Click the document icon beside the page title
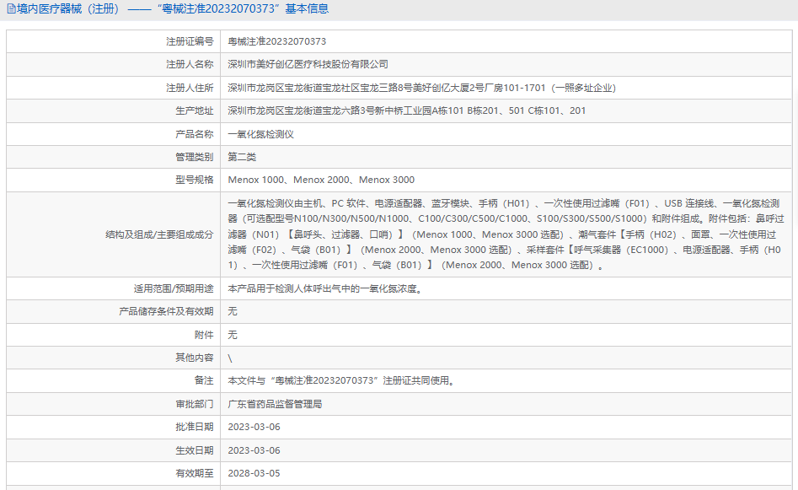Viewport: 798px width, 490px height. tap(11, 9)
